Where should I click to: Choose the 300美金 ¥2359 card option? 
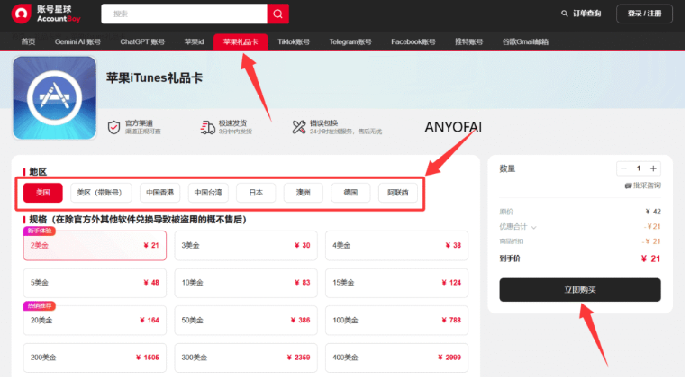(246, 358)
